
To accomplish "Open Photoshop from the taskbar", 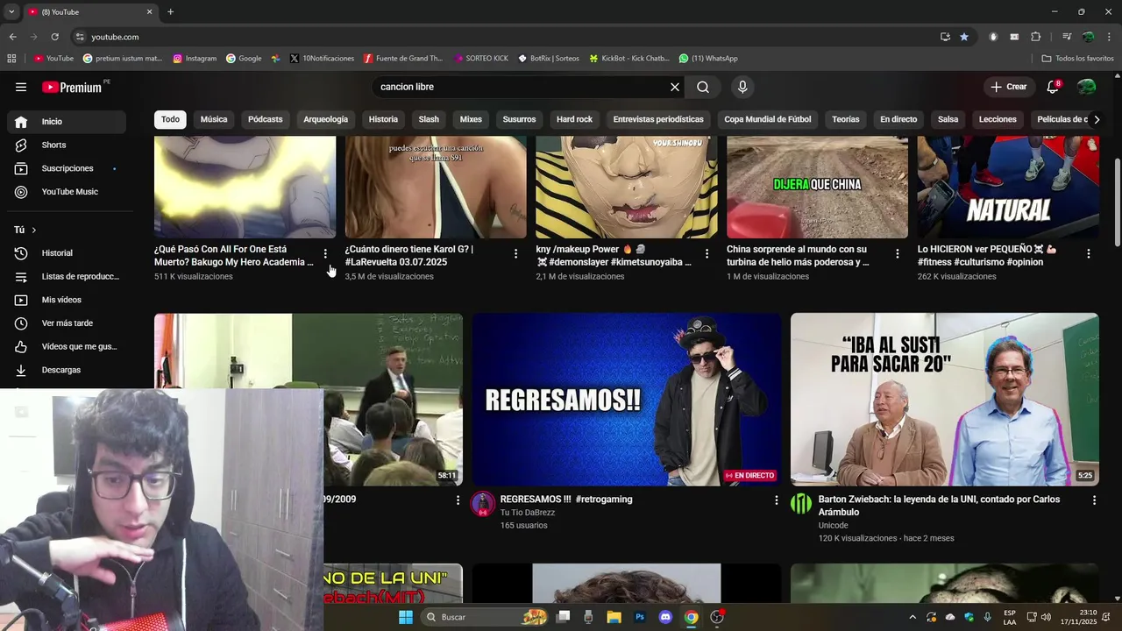I will 640,617.
